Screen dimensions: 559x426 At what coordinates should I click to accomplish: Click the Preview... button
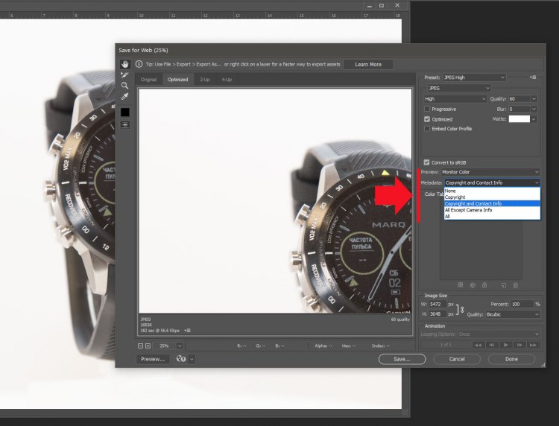(153, 359)
